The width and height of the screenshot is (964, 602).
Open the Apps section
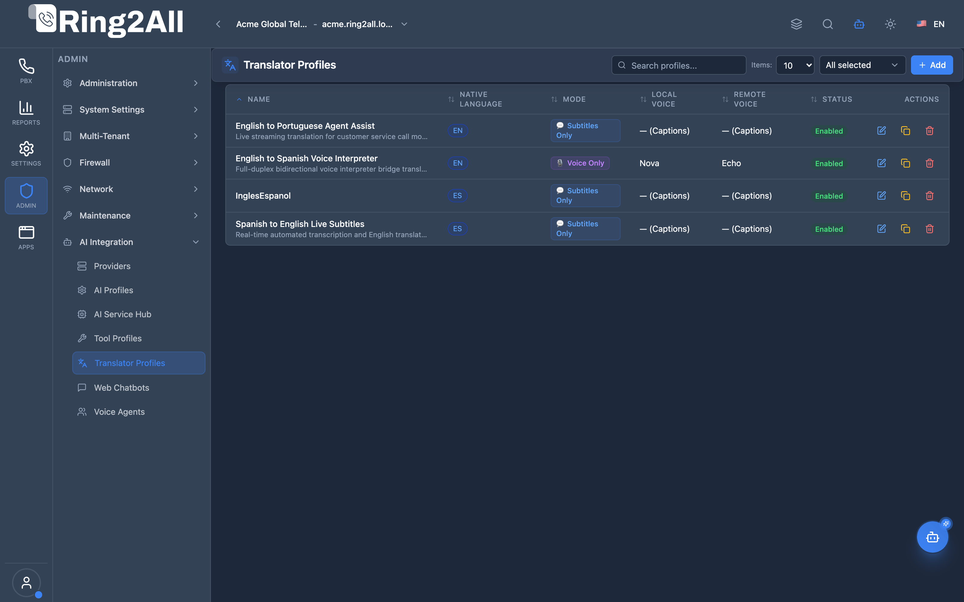tap(26, 237)
